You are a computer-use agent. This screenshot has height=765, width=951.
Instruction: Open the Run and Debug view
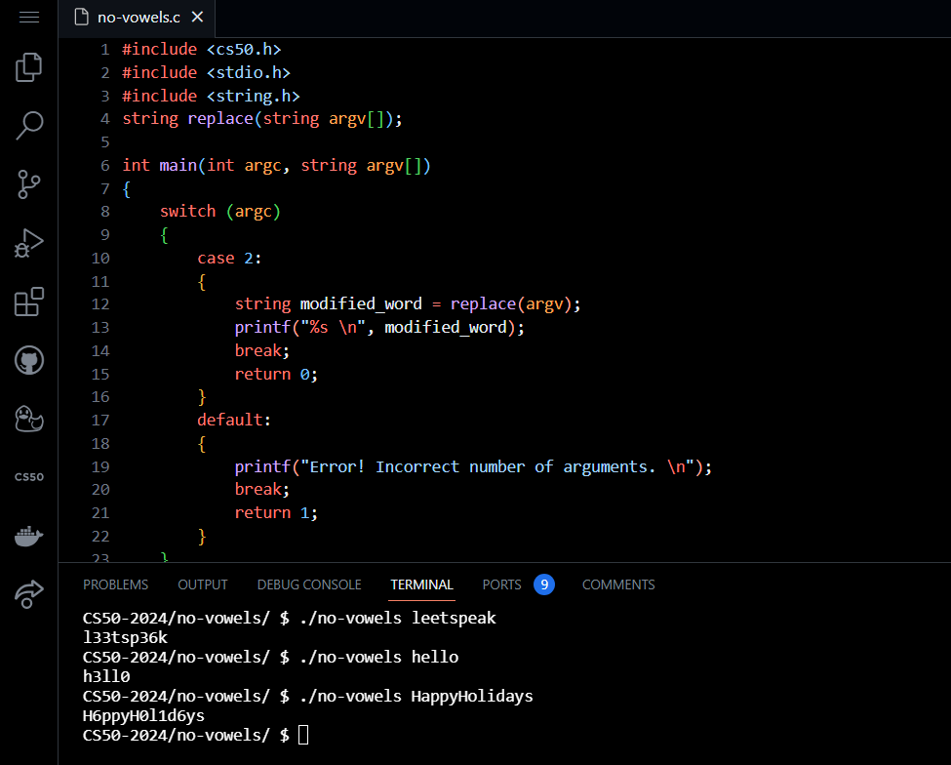click(29, 243)
